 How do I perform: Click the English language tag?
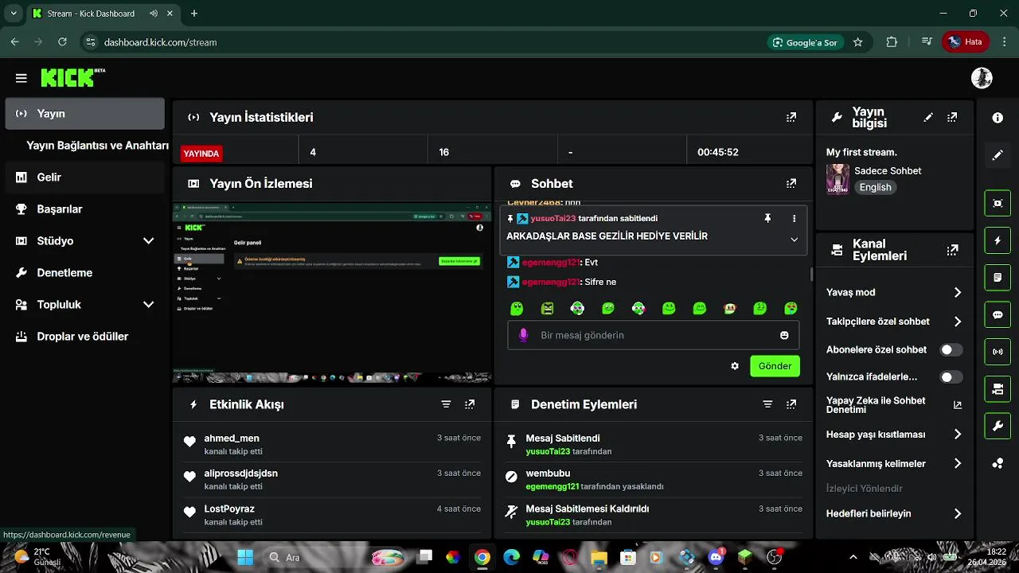(875, 187)
